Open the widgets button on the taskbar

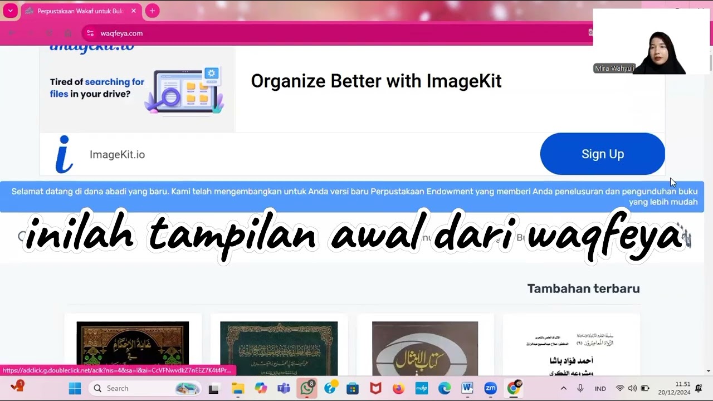tap(18, 387)
